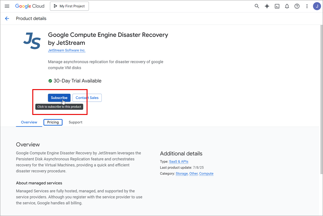
Task: Click the Contact Sales button
Action: point(87,98)
